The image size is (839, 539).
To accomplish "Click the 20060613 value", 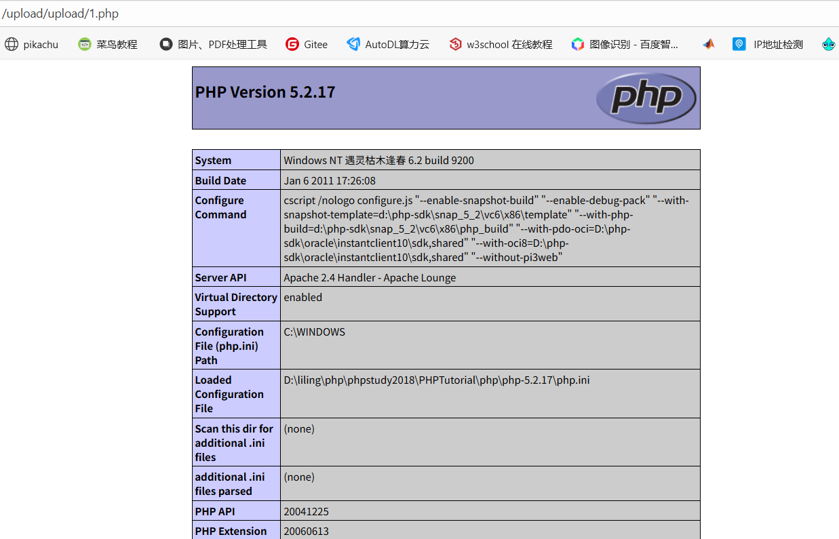I will (306, 531).
